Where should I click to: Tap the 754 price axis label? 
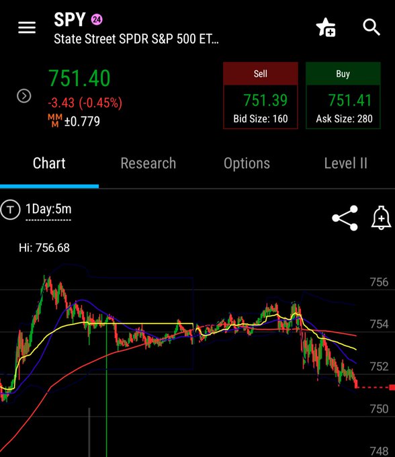click(x=379, y=324)
